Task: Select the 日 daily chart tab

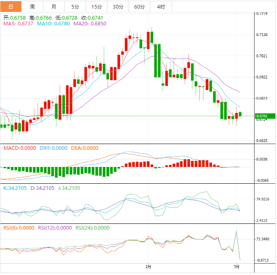Action: pos(11,7)
